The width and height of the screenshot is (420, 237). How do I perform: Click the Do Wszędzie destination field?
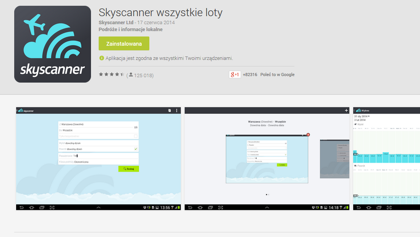tap(96, 130)
